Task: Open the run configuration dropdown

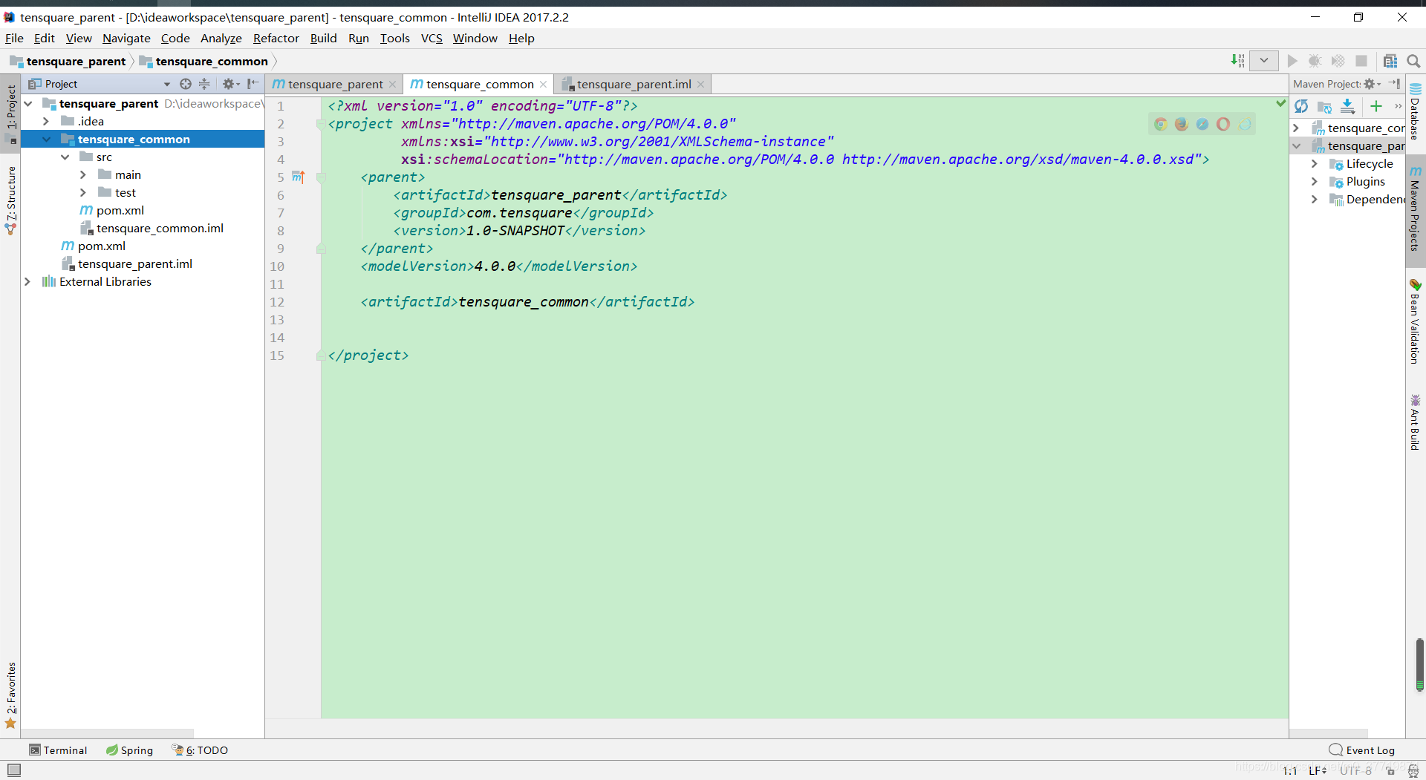Action: (x=1264, y=61)
